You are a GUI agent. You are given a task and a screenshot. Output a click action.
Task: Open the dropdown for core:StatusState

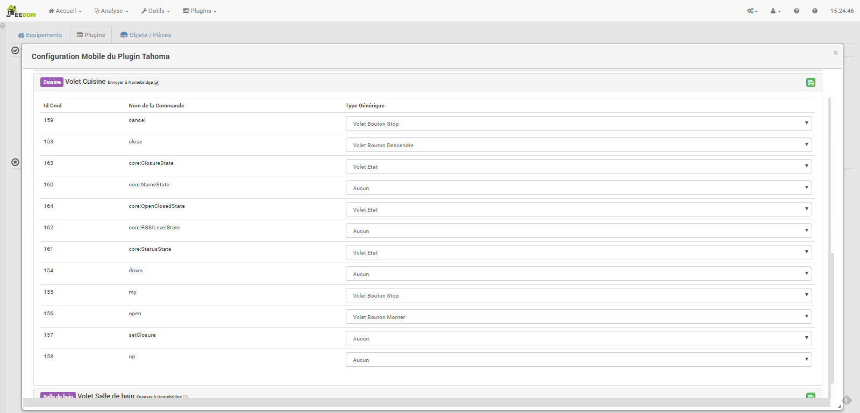click(579, 252)
